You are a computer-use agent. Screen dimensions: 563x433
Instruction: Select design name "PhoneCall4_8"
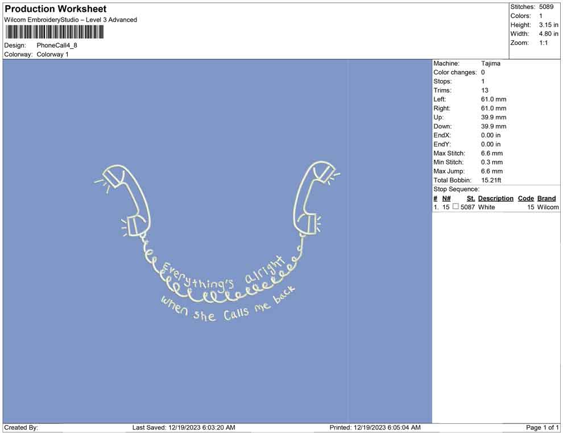(57, 45)
